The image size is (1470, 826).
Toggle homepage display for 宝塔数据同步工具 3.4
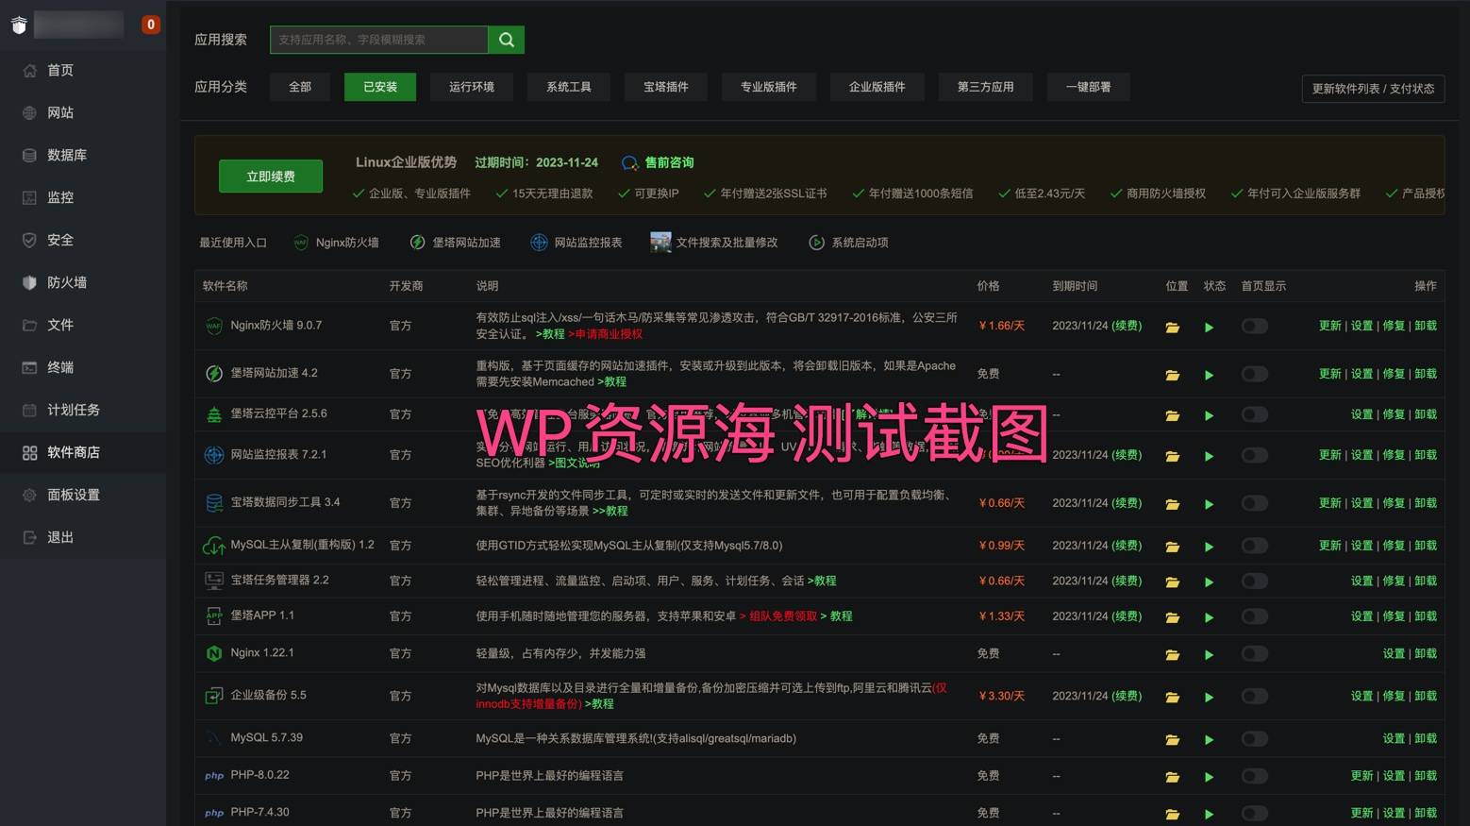(x=1254, y=502)
